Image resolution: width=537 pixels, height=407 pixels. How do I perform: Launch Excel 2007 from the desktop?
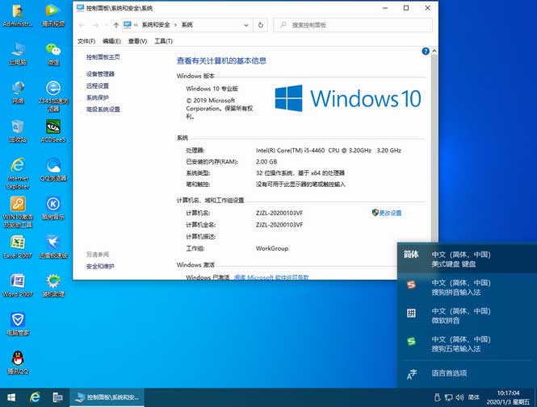point(17,243)
